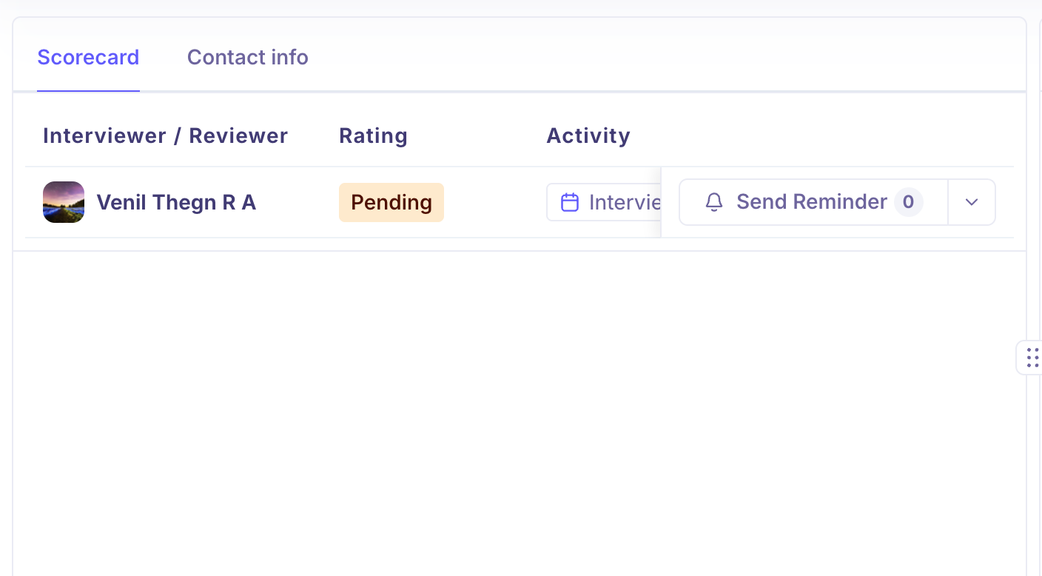Screen dimensions: 1042x576
Task: Click the empty header area right of Activity
Action: coord(814,135)
